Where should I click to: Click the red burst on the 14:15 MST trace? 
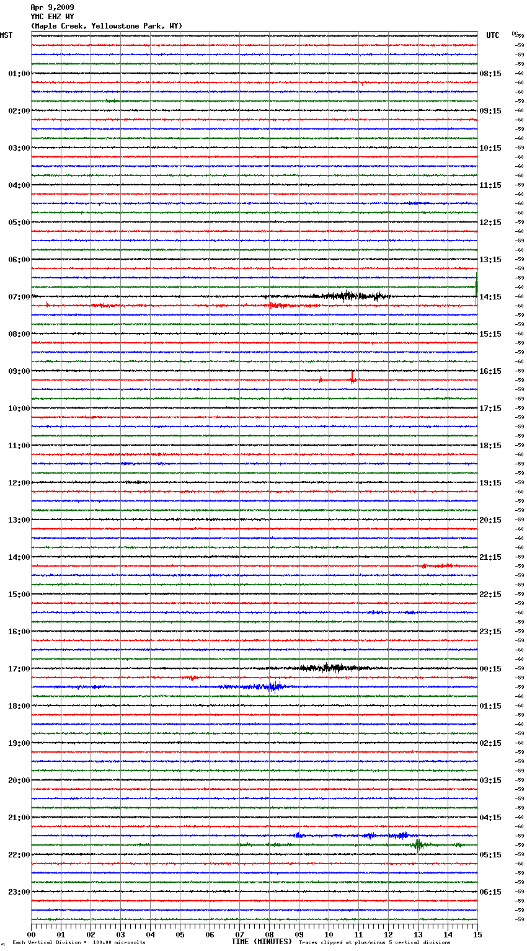pyautogui.click(x=440, y=566)
